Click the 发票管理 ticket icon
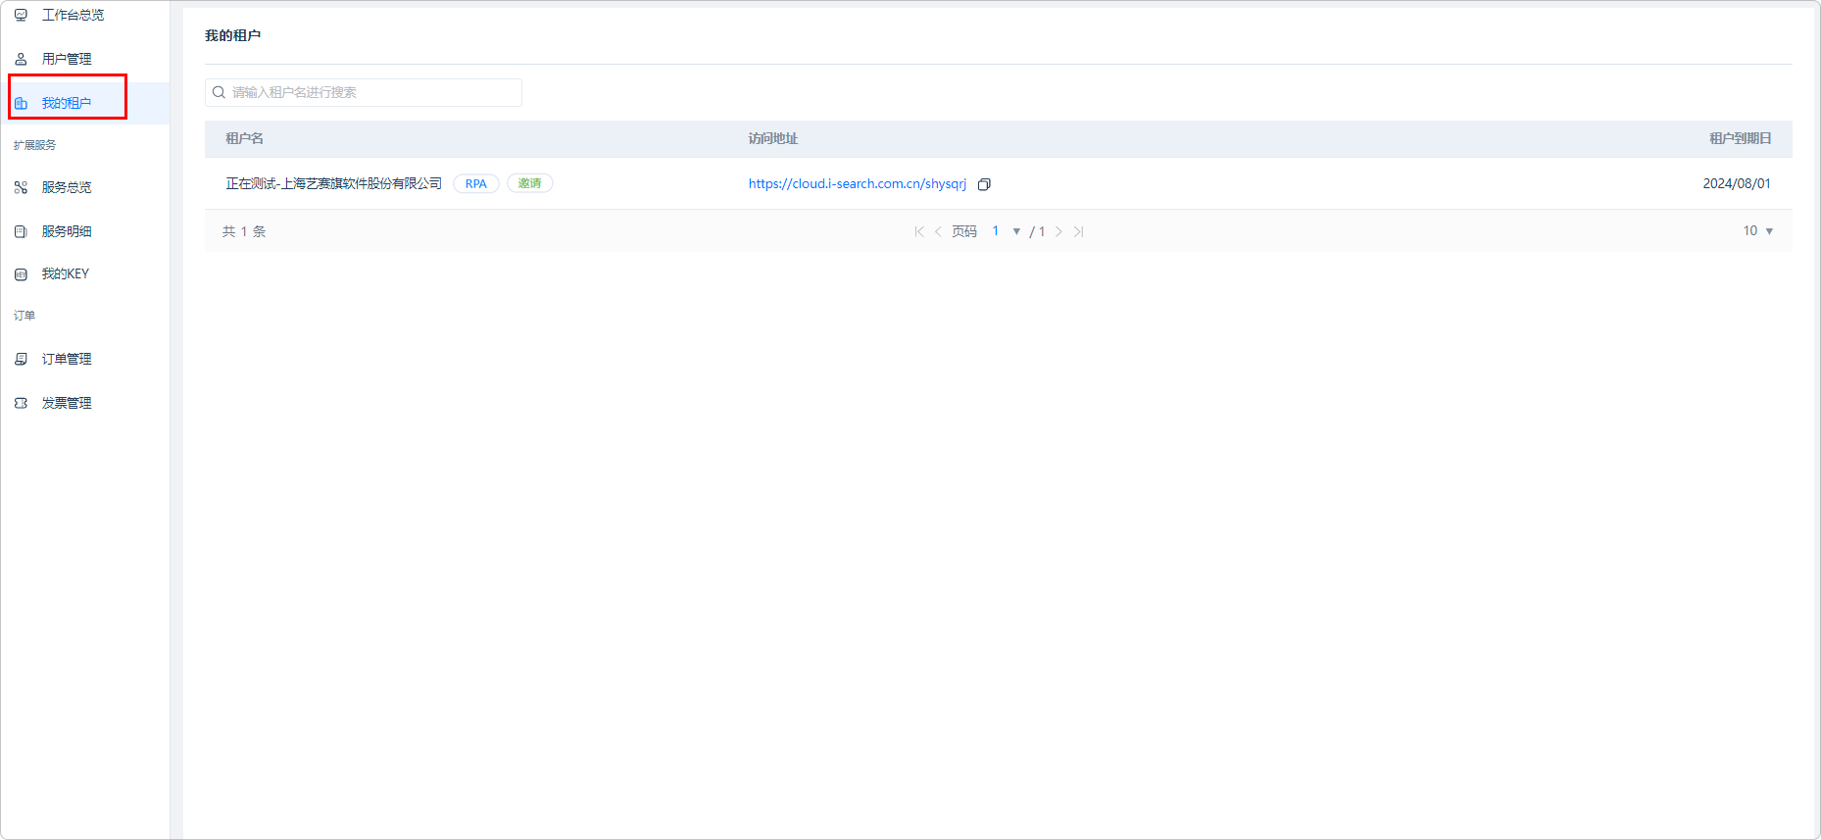Image resolution: width=1821 pixels, height=840 pixels. [x=21, y=403]
